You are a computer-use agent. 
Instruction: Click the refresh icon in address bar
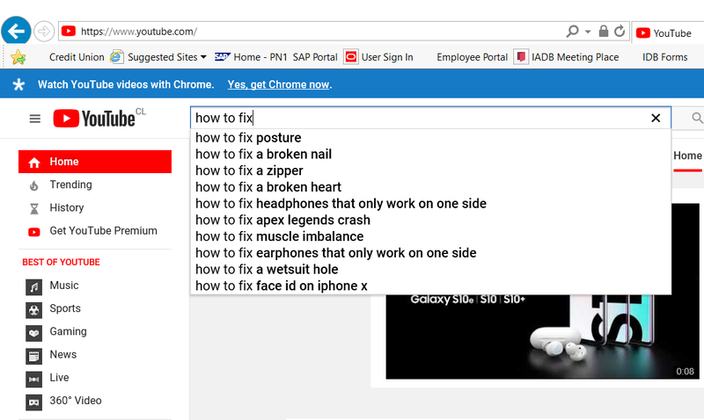(x=620, y=32)
